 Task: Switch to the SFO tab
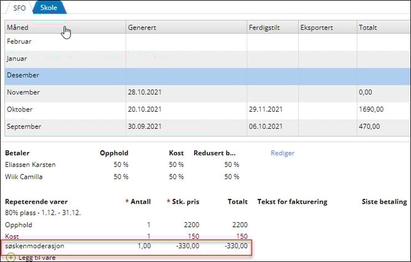19,7
